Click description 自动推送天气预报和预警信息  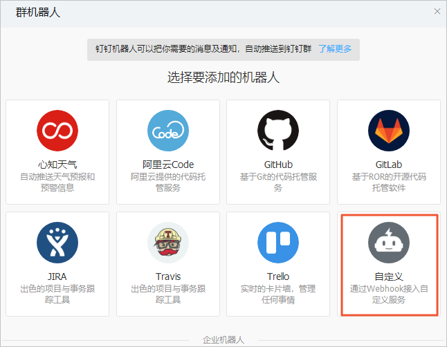[x=57, y=182]
